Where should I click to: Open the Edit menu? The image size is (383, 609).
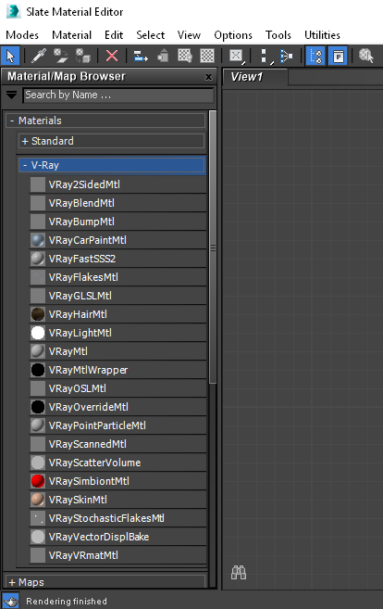tap(114, 35)
